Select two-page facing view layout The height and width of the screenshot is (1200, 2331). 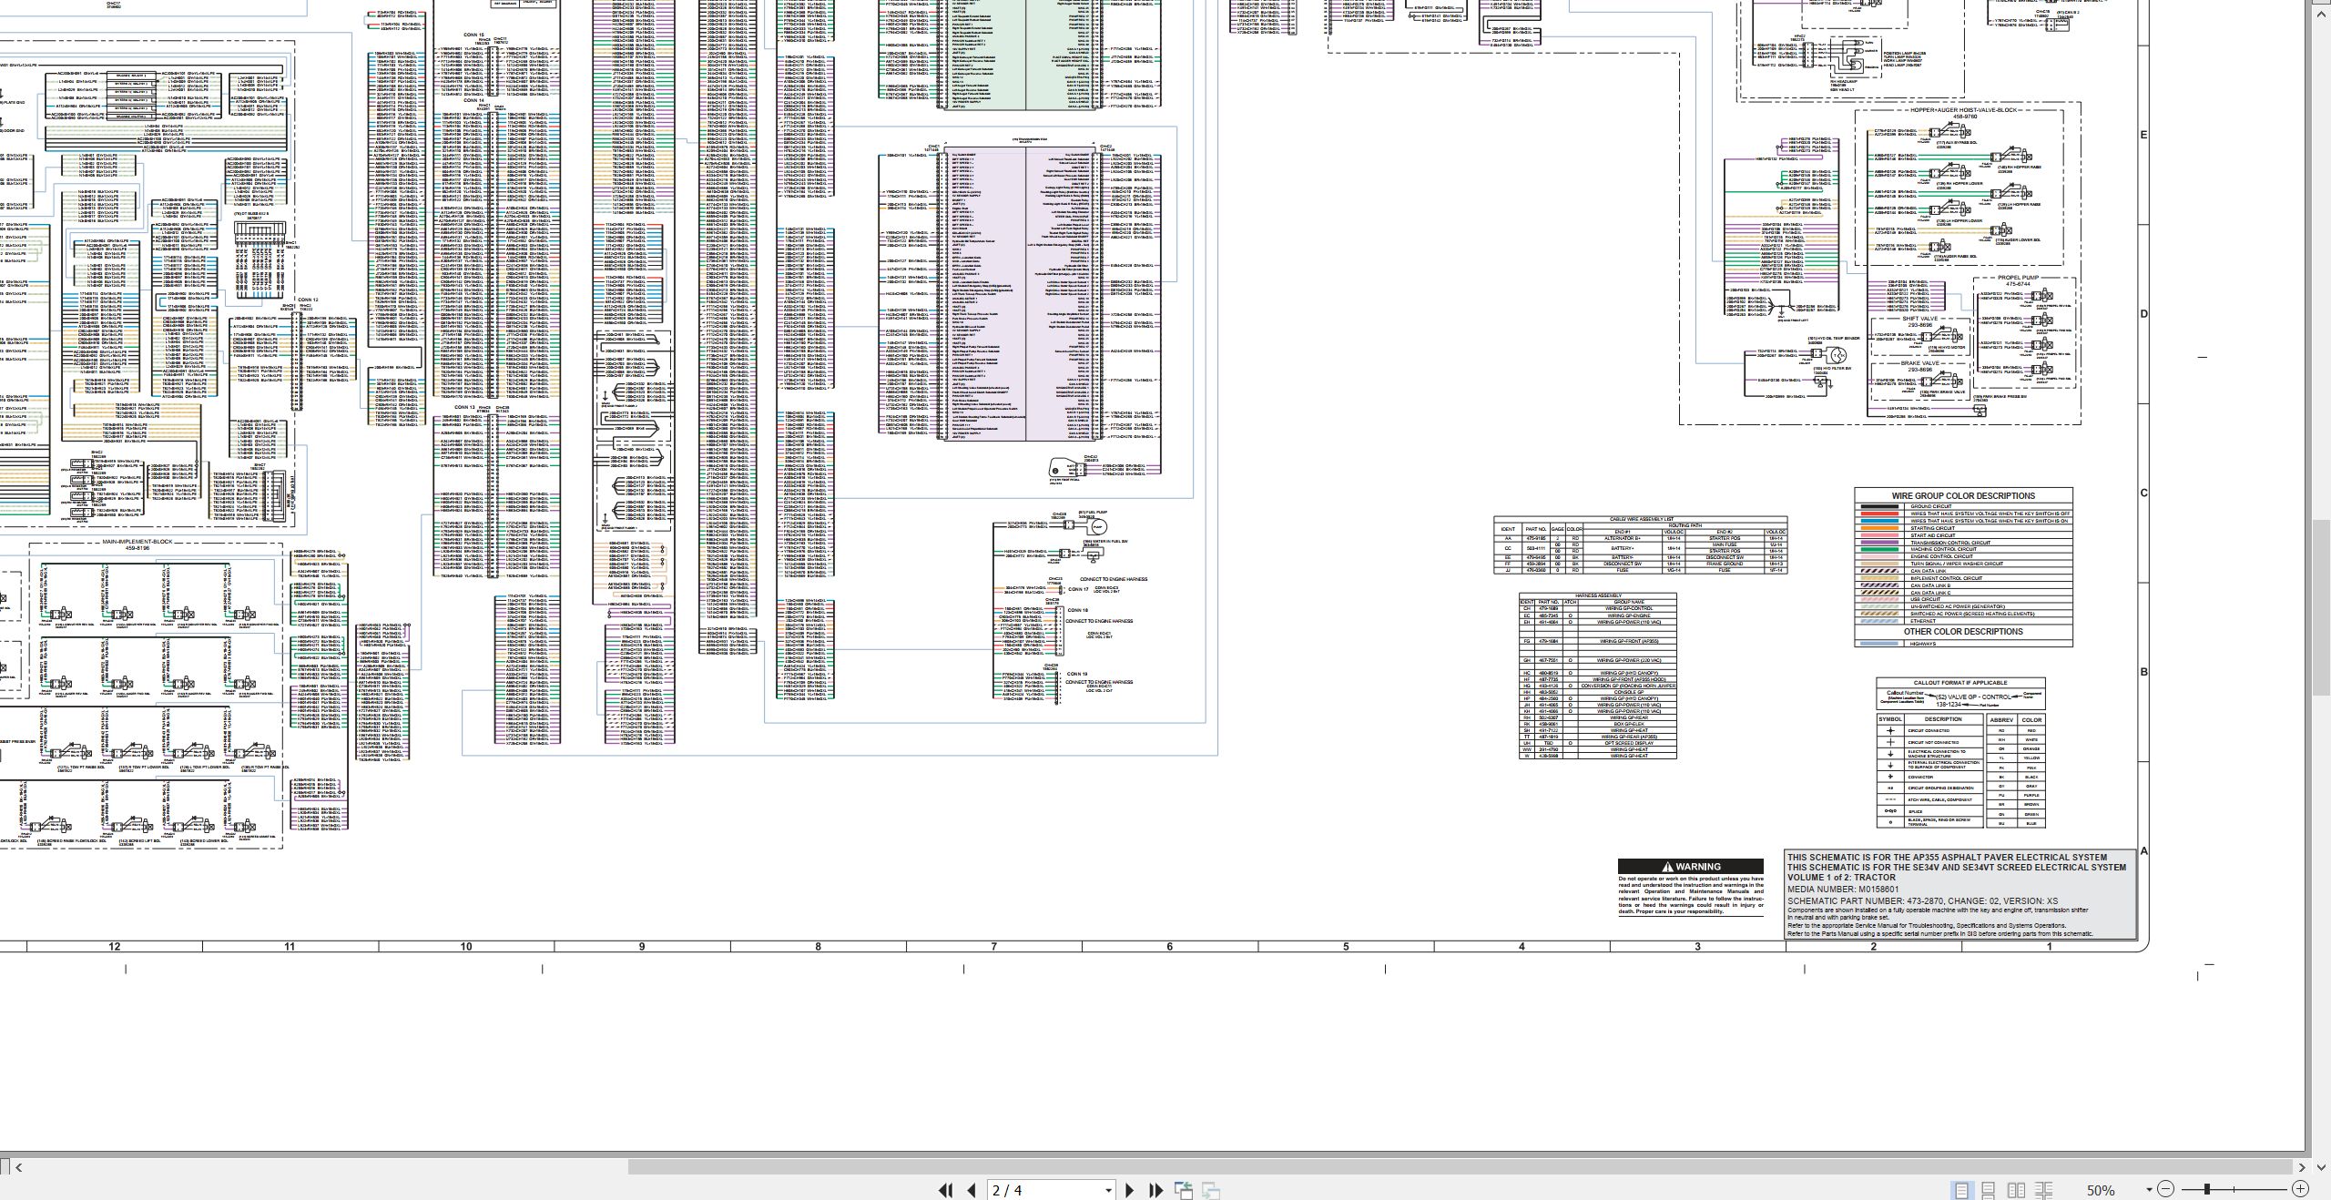pos(2017,1190)
